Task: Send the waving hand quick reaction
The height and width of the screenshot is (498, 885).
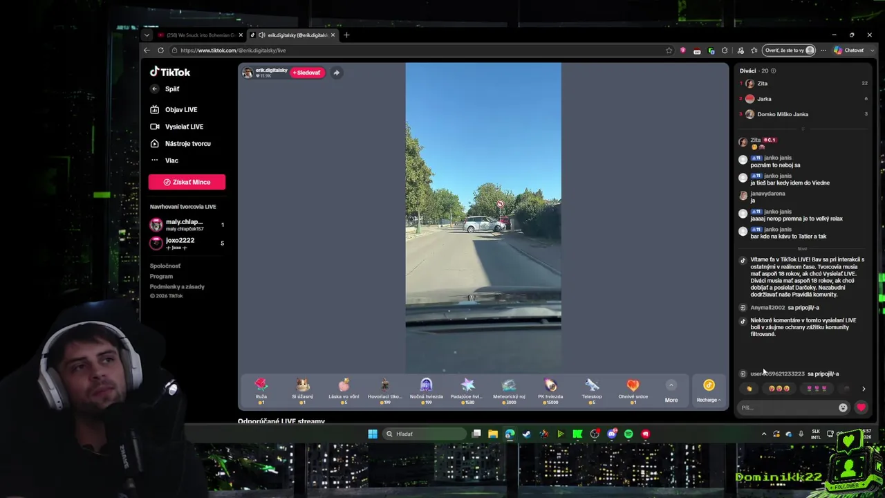Action: pyautogui.click(x=749, y=389)
